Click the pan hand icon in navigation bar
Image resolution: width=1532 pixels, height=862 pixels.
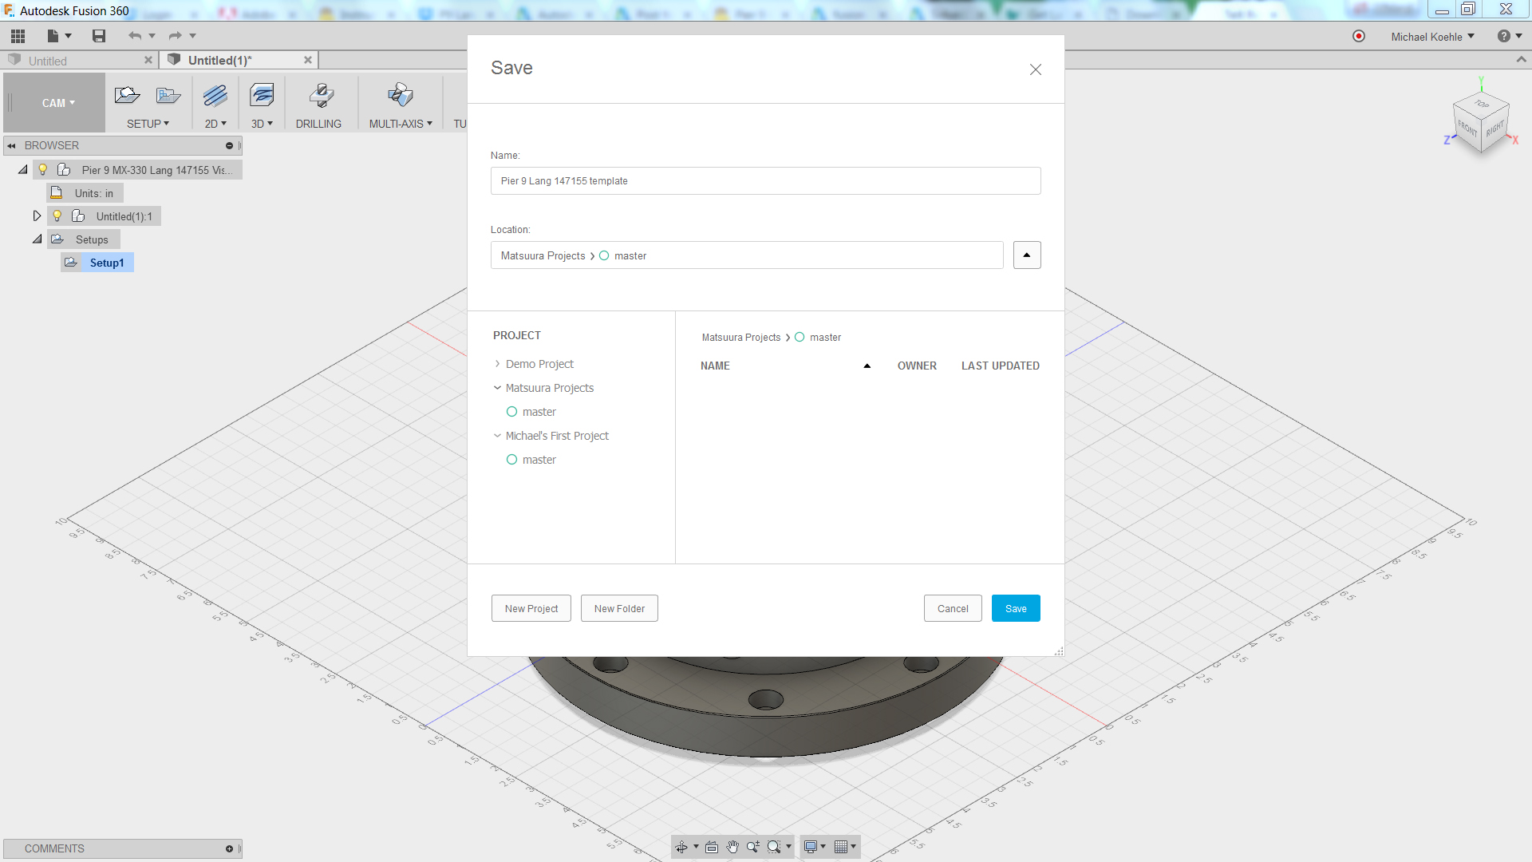pos(732,847)
